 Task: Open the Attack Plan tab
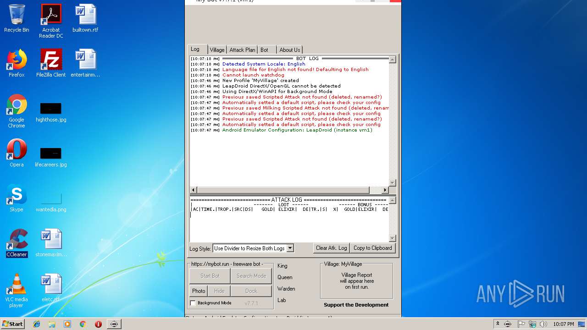[x=242, y=50]
